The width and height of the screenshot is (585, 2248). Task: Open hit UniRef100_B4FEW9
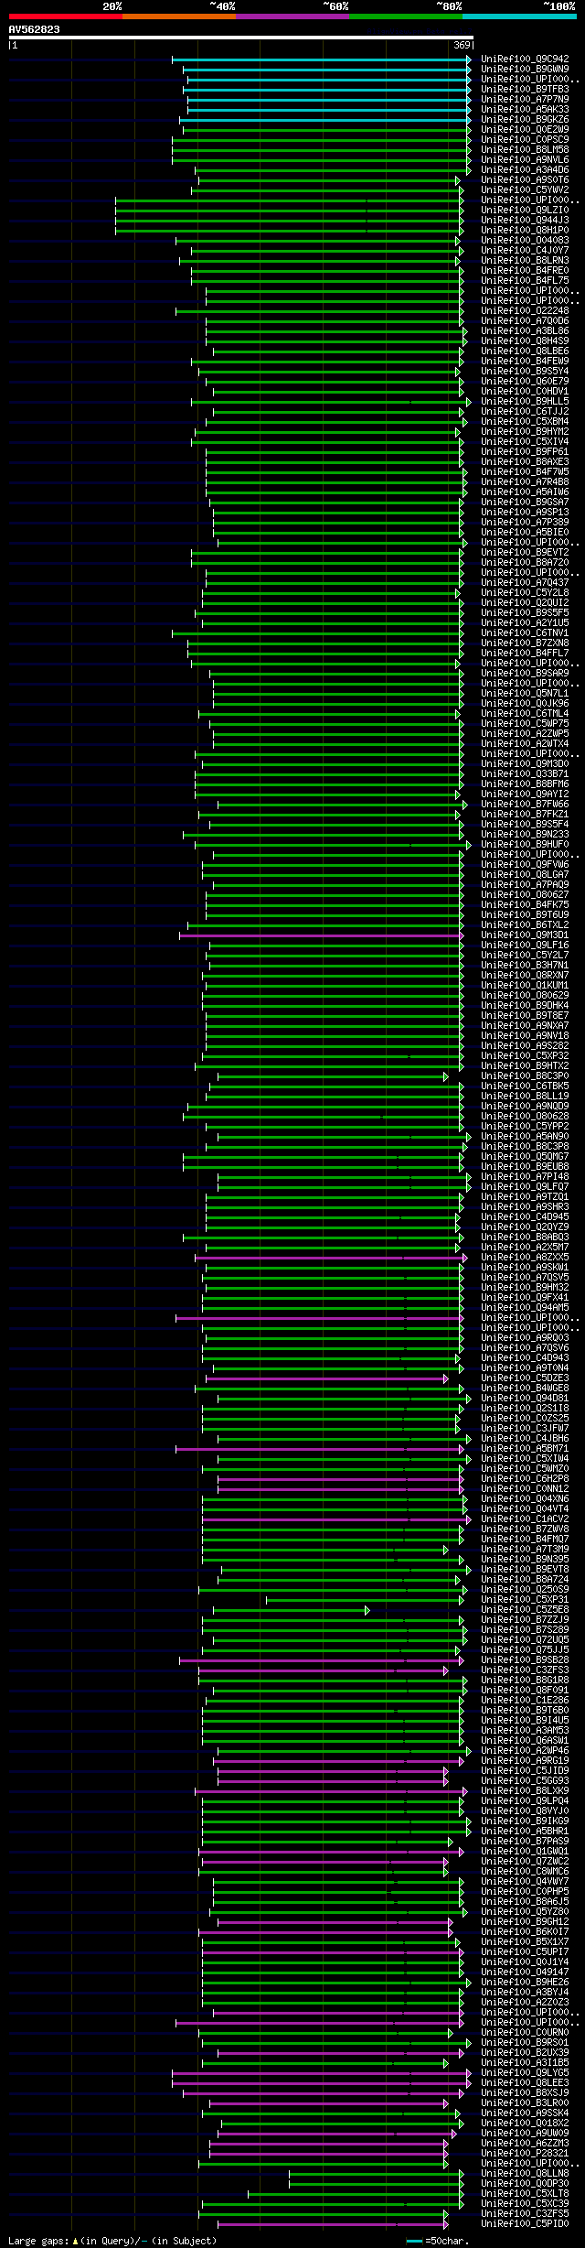pos(525,361)
